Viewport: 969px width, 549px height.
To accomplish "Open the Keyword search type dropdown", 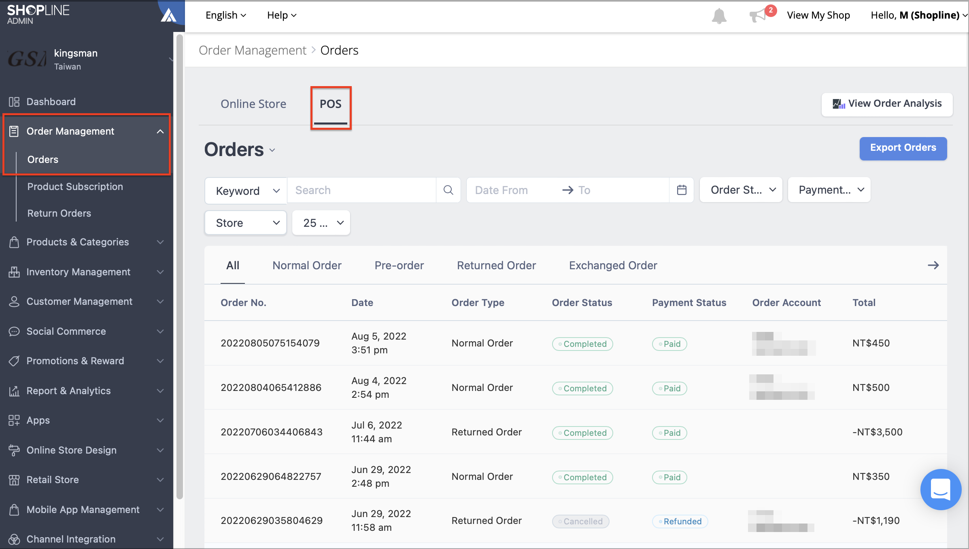I will click(246, 190).
